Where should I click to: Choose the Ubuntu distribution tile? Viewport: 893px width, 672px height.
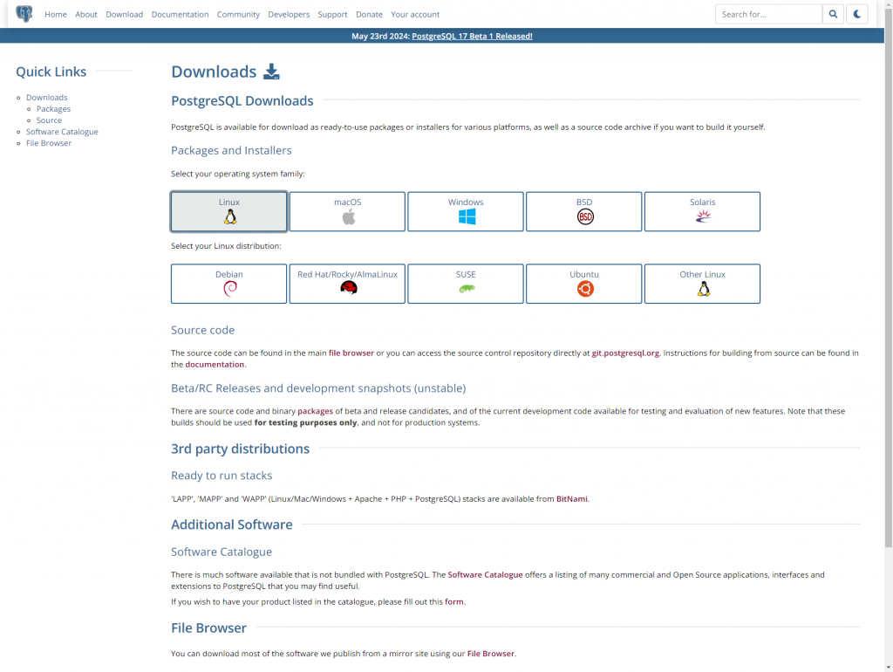(583, 284)
